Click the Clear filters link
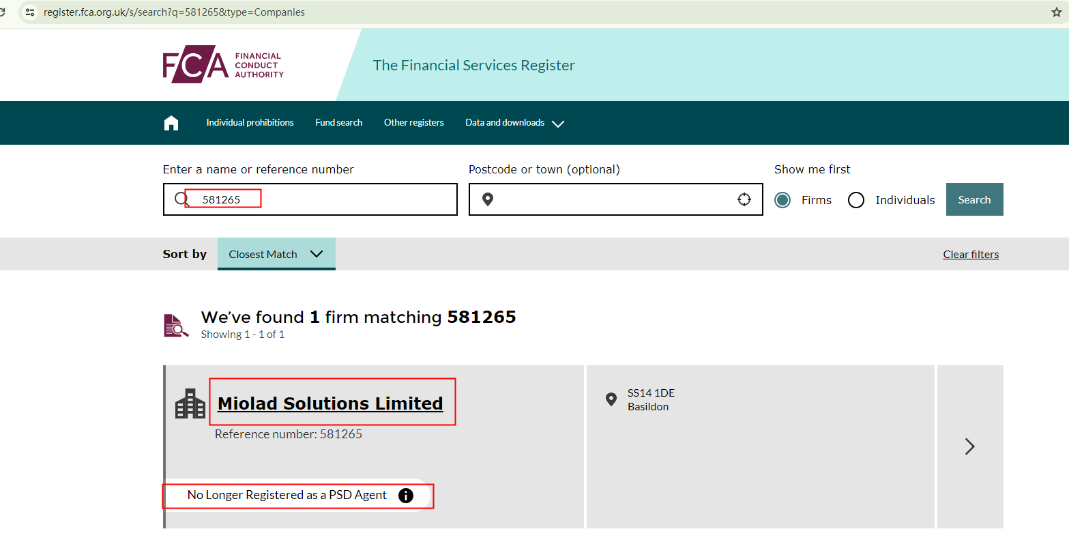The width and height of the screenshot is (1069, 540). pos(970,255)
